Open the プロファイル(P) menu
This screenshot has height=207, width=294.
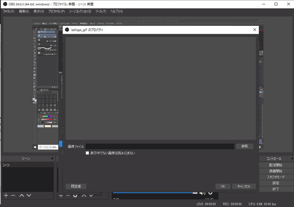(56, 11)
